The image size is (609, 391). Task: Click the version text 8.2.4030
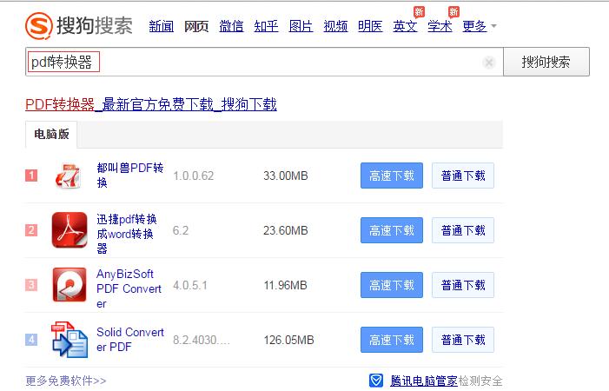point(202,340)
